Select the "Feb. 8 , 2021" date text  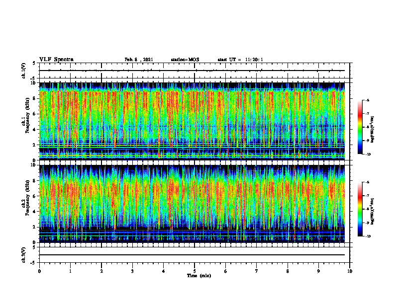(139, 60)
